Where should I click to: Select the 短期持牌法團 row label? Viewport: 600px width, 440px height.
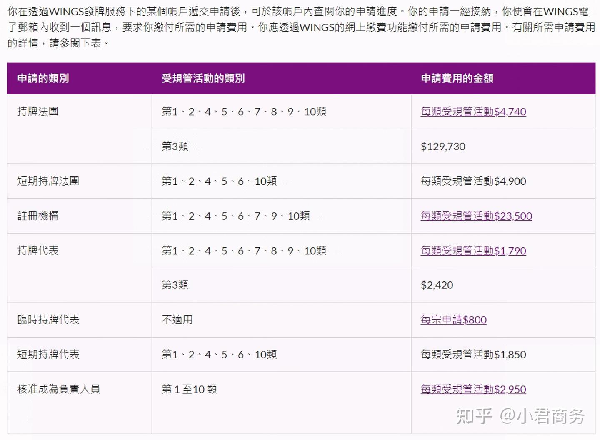tap(49, 181)
